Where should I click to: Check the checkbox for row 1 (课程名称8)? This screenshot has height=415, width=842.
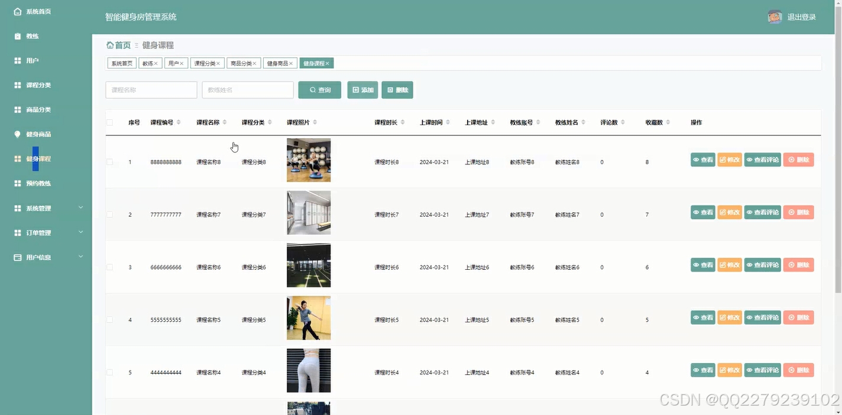[x=109, y=161]
